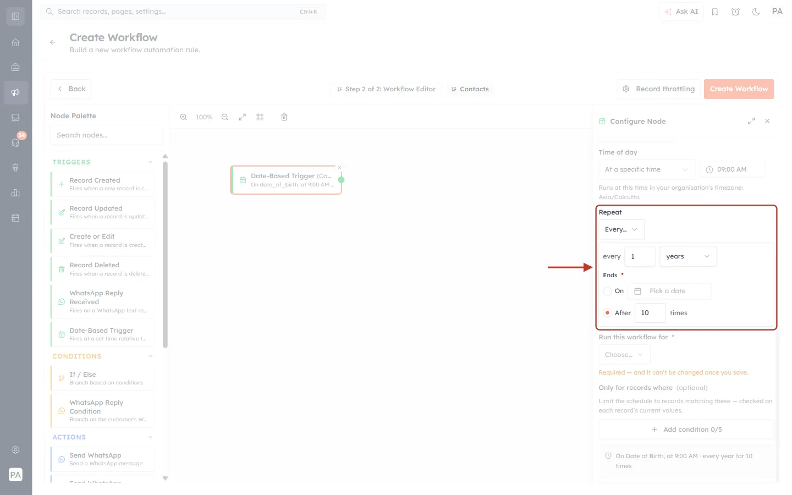Delete selected node with trash icon
This screenshot has width=792, height=495.
284,117
